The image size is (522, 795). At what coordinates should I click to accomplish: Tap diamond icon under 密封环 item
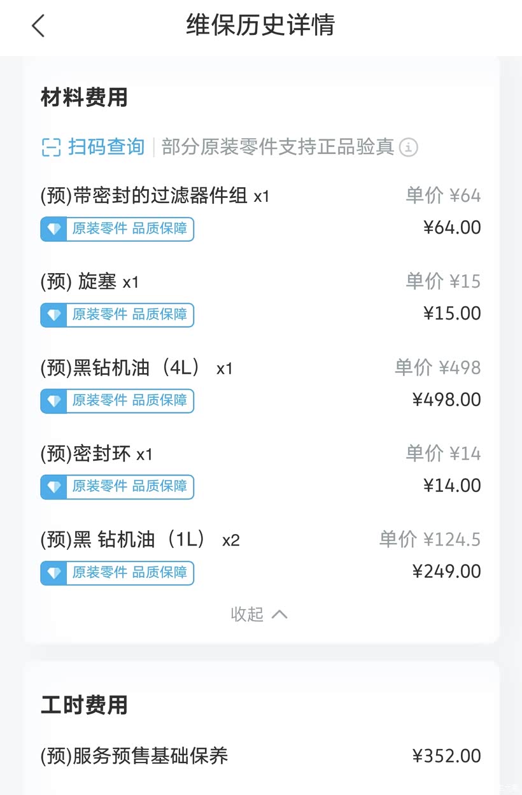click(54, 487)
